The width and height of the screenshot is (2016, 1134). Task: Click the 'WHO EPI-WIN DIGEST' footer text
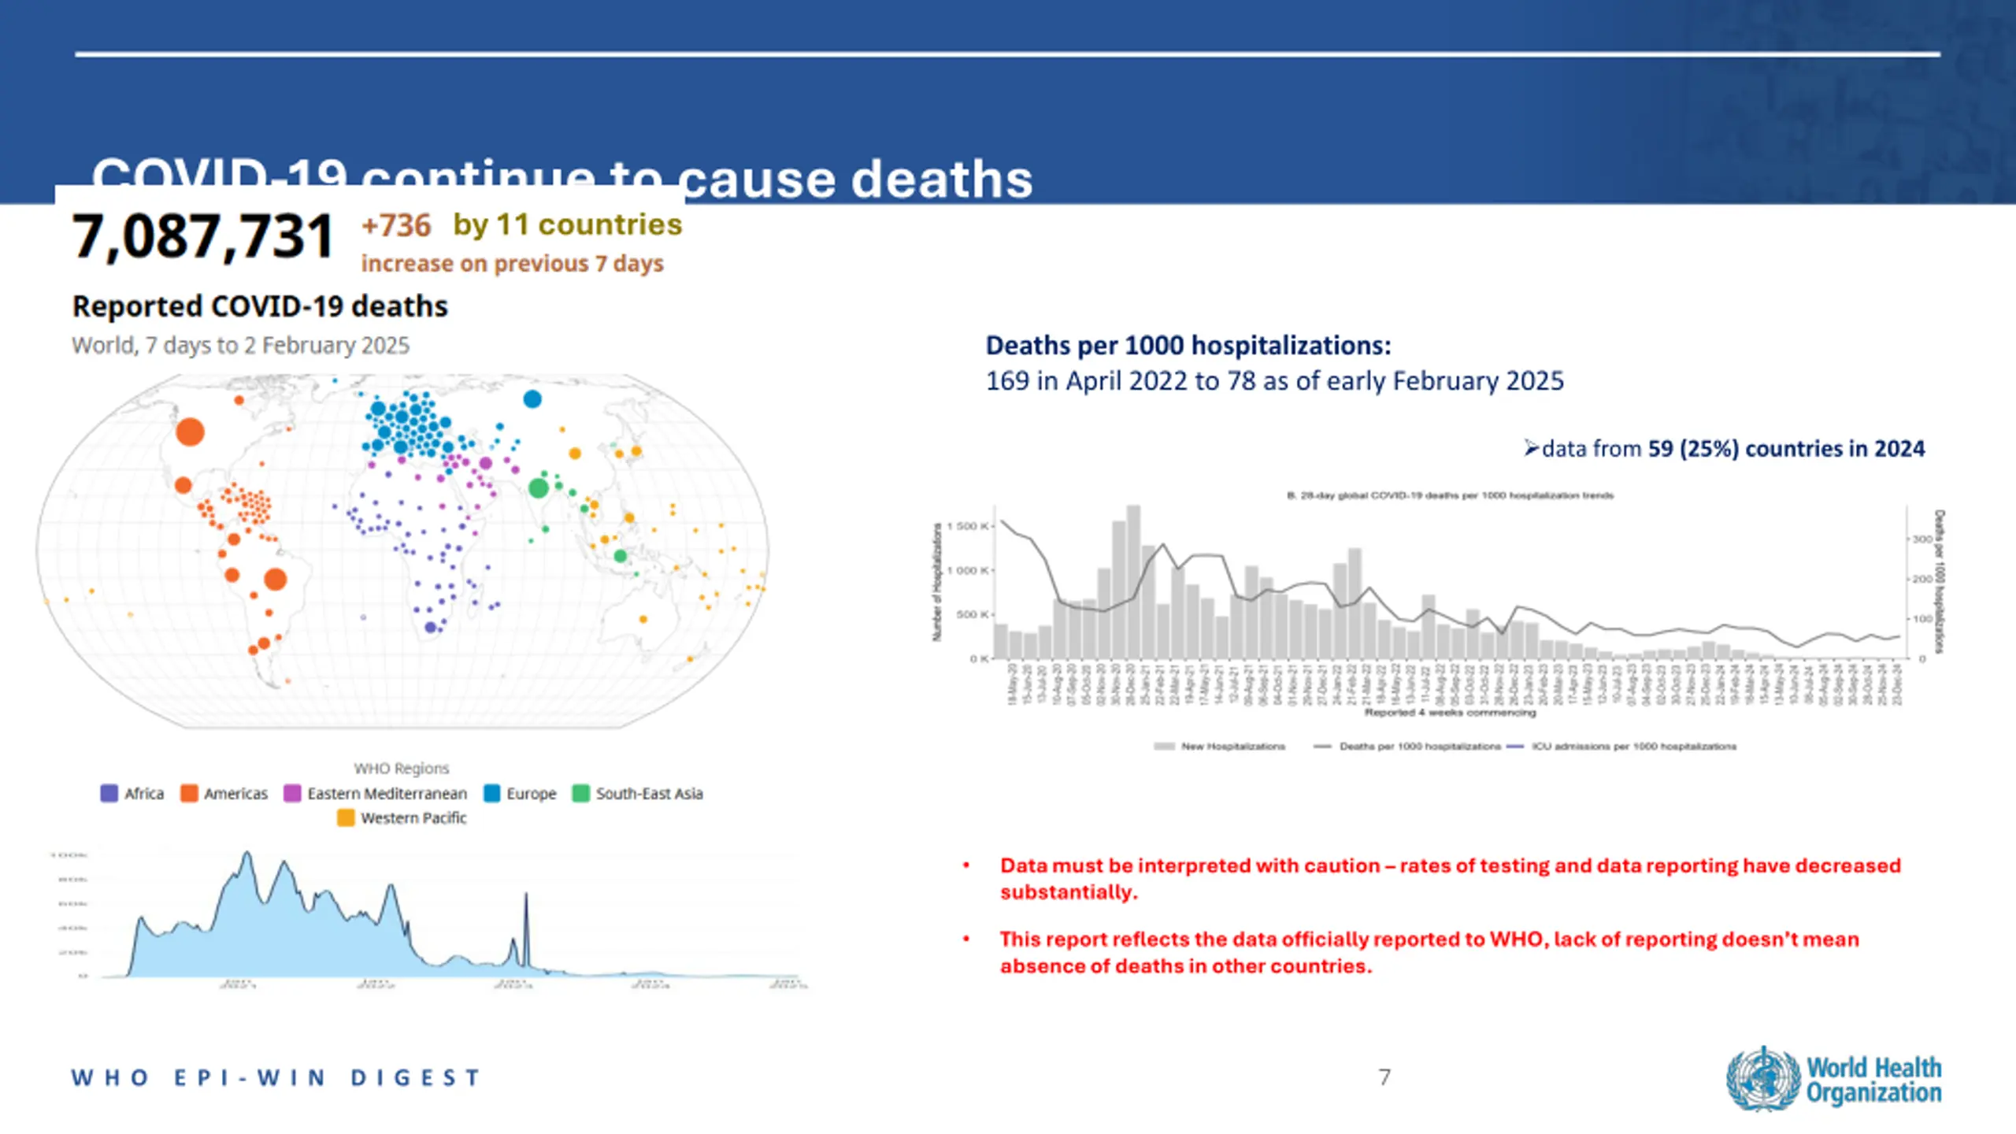pyautogui.click(x=276, y=1077)
